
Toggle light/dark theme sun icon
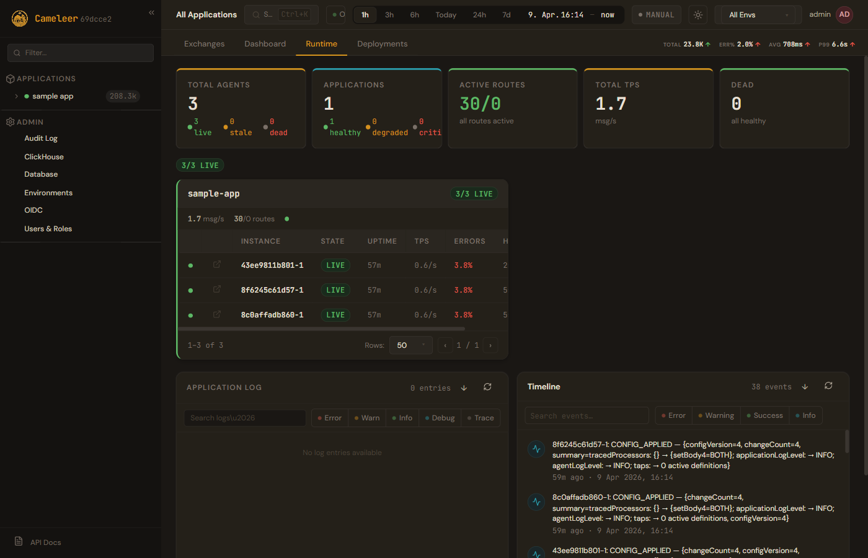(x=698, y=15)
